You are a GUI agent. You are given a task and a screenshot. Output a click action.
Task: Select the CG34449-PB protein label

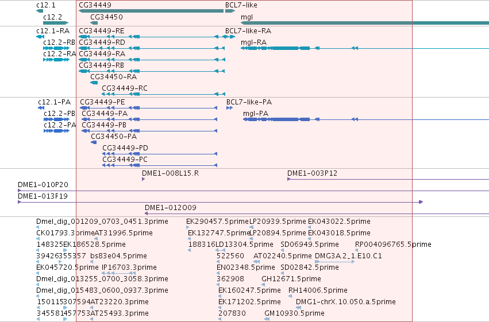click(104, 125)
